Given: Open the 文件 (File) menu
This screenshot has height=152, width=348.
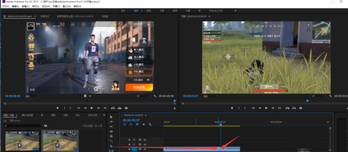Looking at the screenshot, I should point(6,6).
